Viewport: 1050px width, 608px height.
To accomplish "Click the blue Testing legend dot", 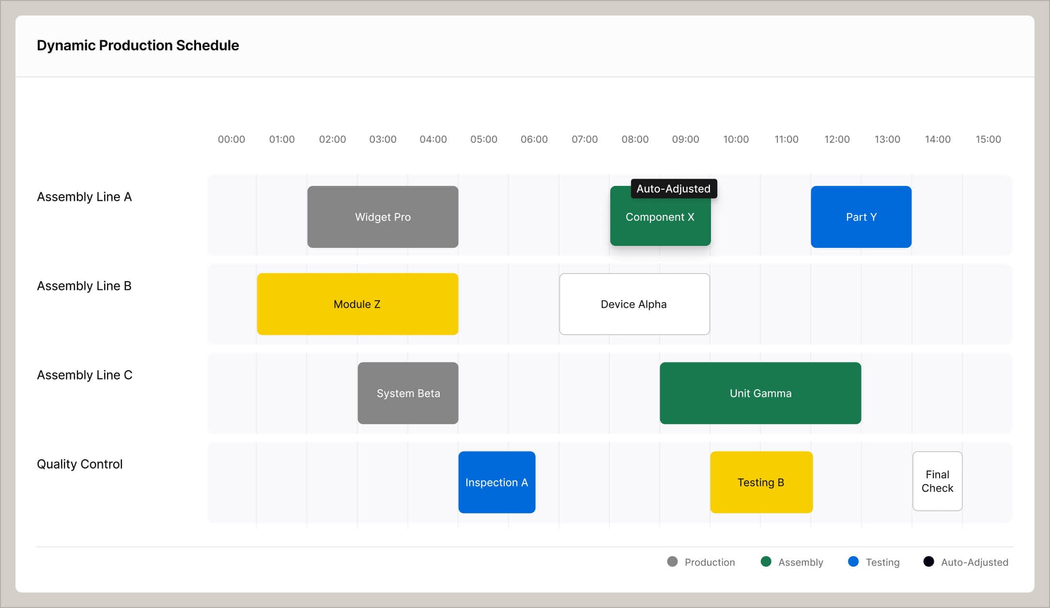I will click(x=853, y=562).
